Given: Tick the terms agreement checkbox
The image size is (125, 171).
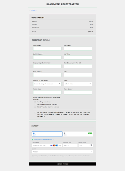Looking at the screenshot, I should (x=35, y=113).
